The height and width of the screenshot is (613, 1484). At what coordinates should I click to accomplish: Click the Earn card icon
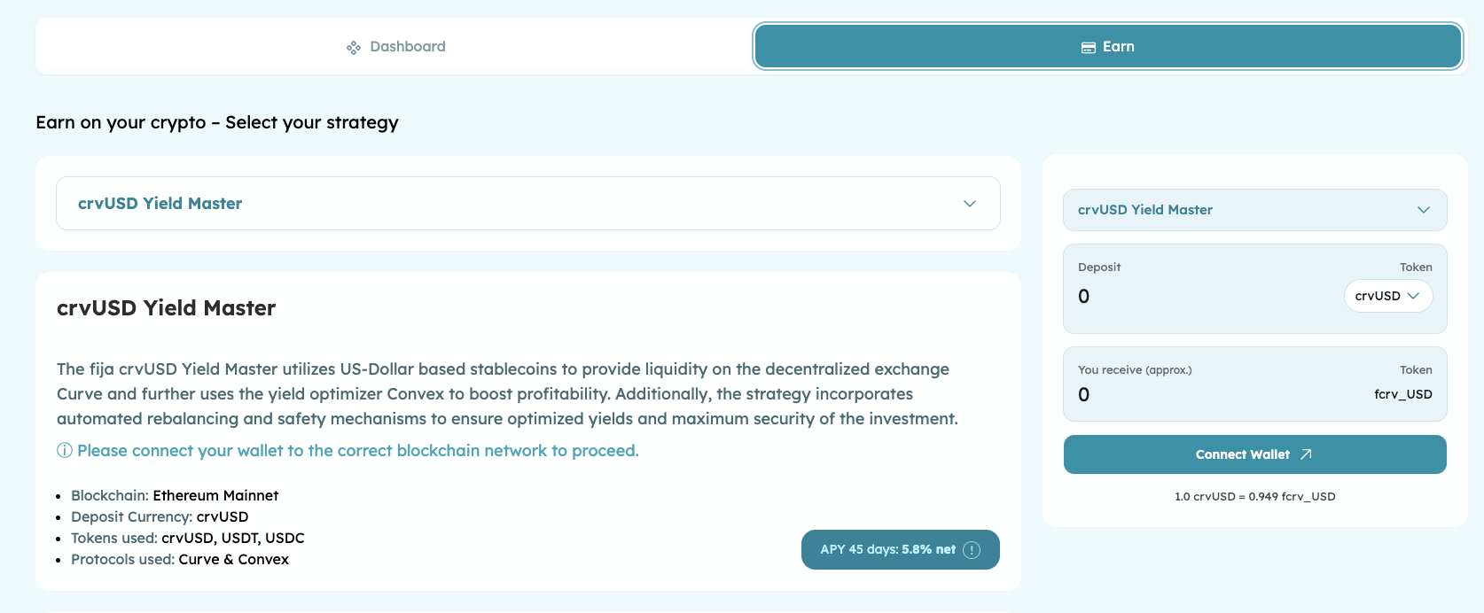1089,48
